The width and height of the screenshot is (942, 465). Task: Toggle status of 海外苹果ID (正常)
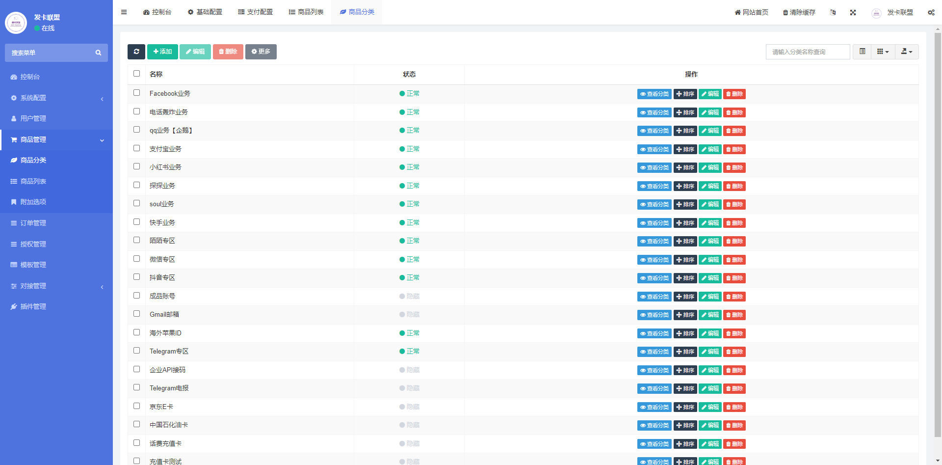click(409, 333)
